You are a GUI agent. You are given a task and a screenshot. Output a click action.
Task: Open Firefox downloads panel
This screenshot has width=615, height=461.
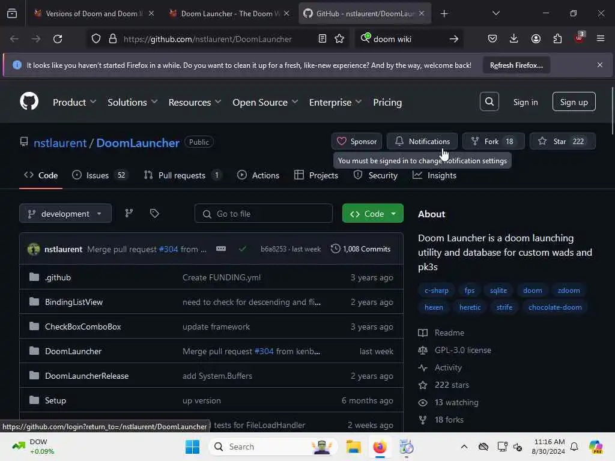point(514,39)
